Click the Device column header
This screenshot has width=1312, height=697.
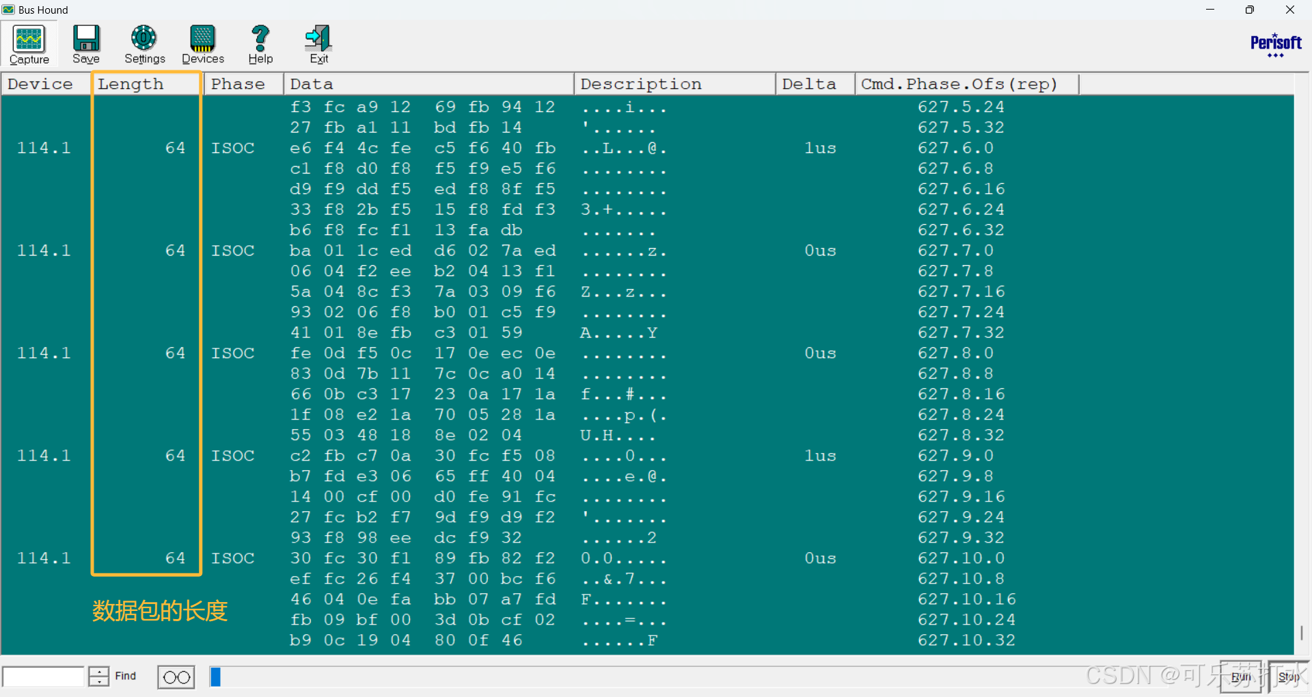pos(46,83)
